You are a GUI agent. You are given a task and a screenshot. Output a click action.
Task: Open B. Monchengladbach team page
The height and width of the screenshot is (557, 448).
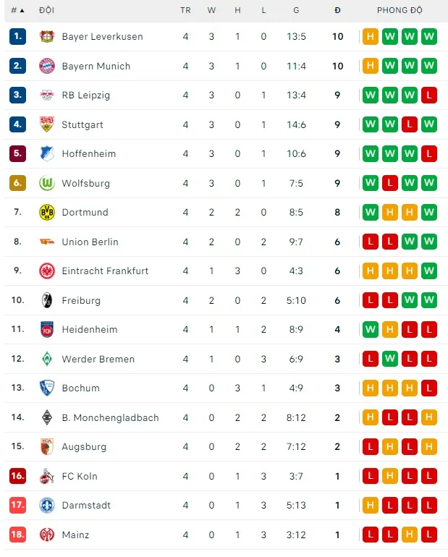110,417
